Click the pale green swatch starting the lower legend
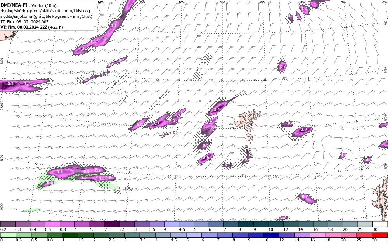 click(8, 235)
